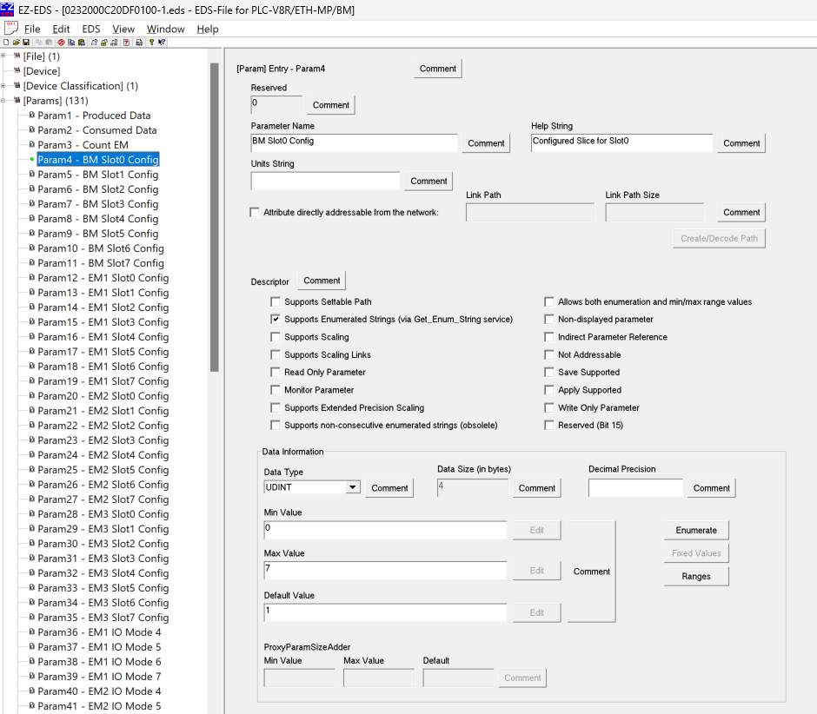Open the Help menu

[x=208, y=30]
